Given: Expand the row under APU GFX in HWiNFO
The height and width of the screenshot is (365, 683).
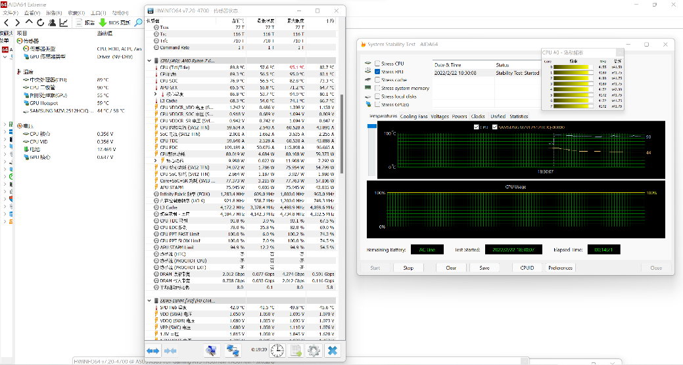Looking at the screenshot, I should 156,94.
